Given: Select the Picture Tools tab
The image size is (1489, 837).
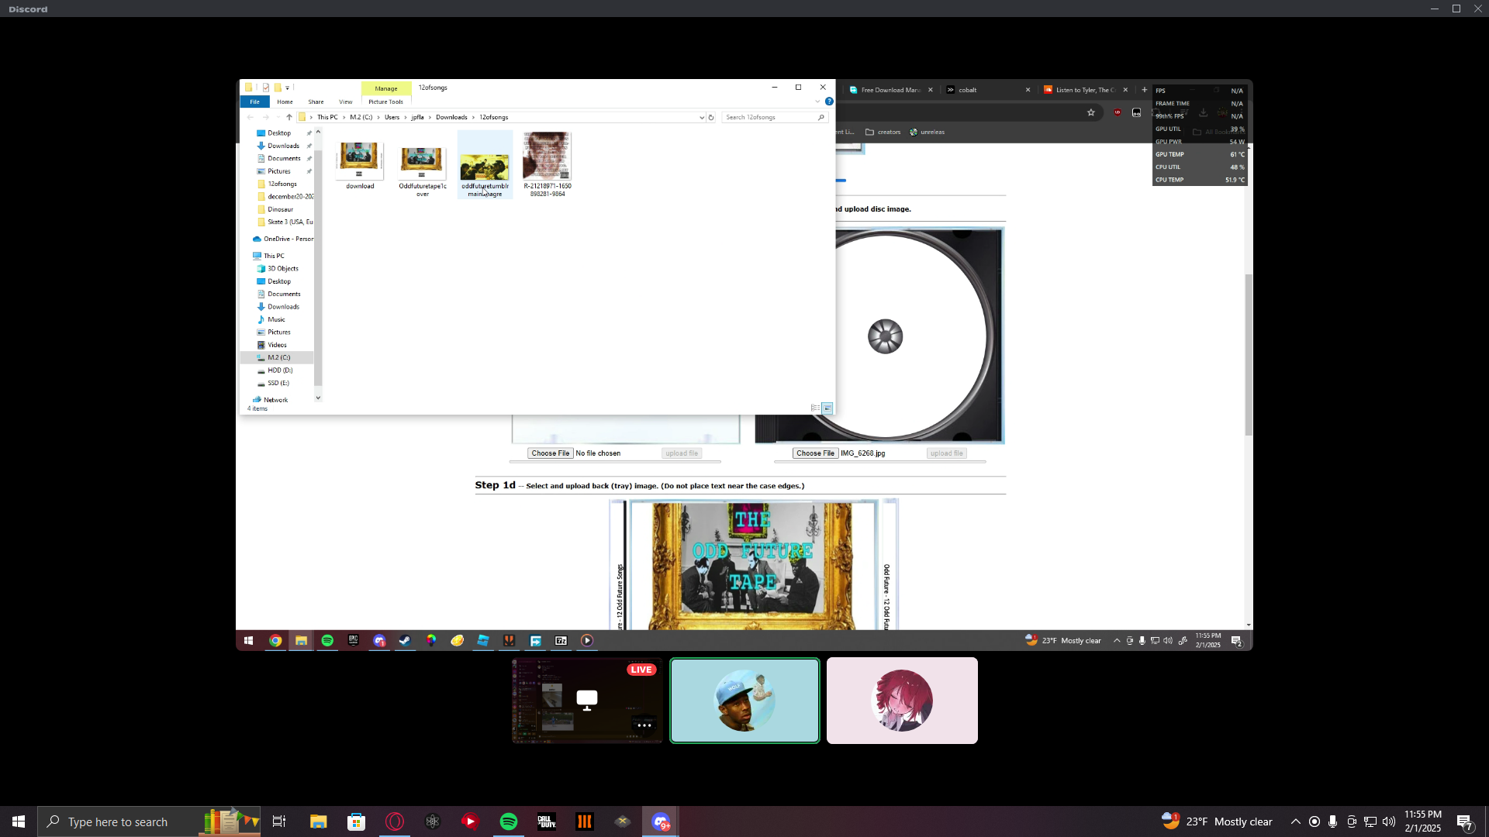Looking at the screenshot, I should click(385, 102).
